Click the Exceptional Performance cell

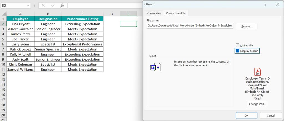tap(83, 44)
